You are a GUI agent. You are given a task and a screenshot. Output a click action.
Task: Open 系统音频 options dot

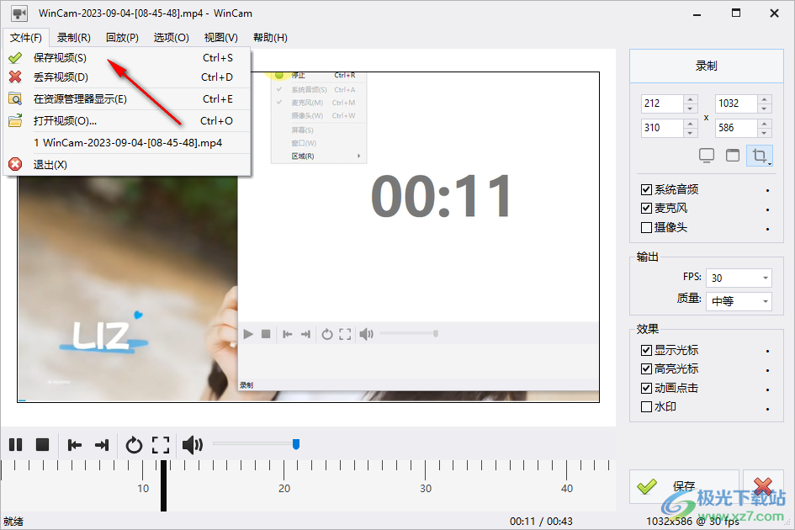pos(767,191)
